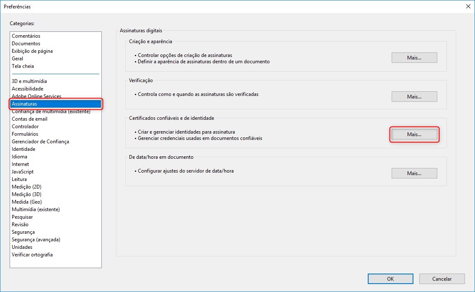Select Tela cheia category
The image size is (475, 292).
click(x=23, y=66)
